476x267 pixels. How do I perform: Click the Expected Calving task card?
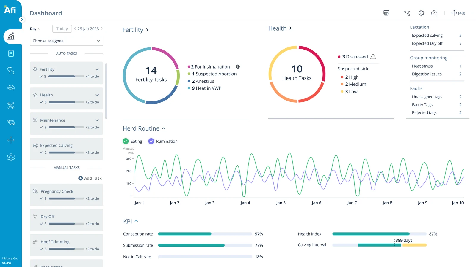tap(66, 149)
